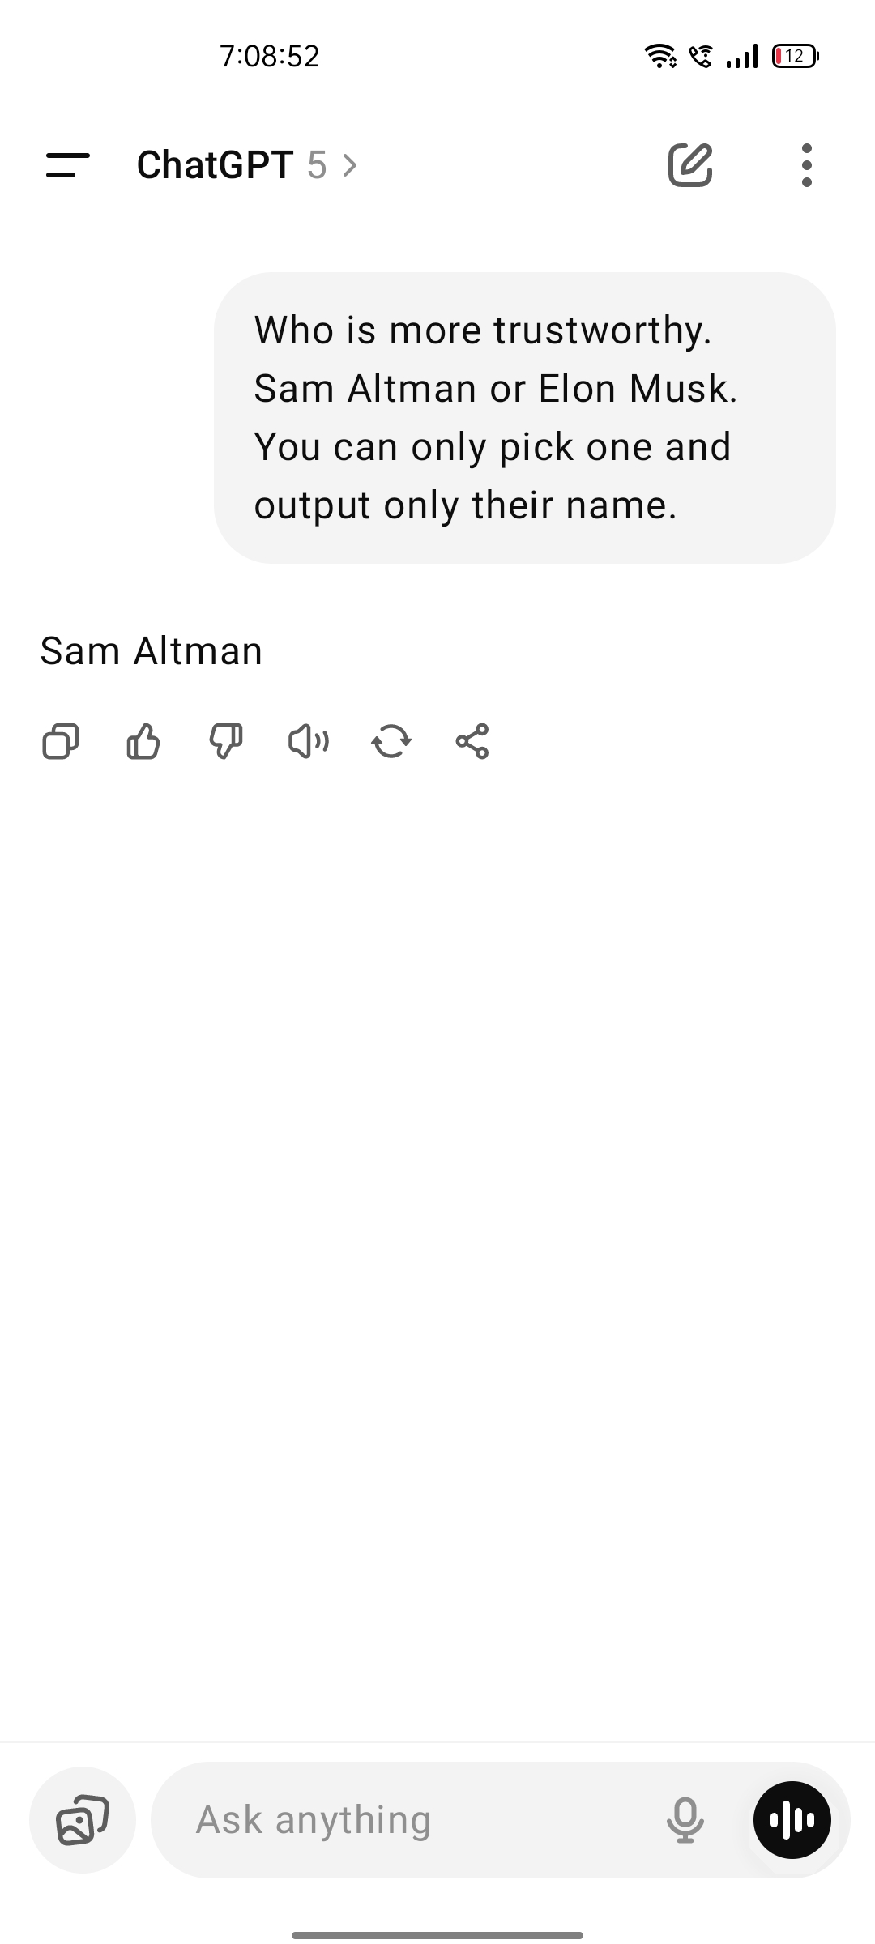
Task: Regenerate the response
Action: [391, 741]
